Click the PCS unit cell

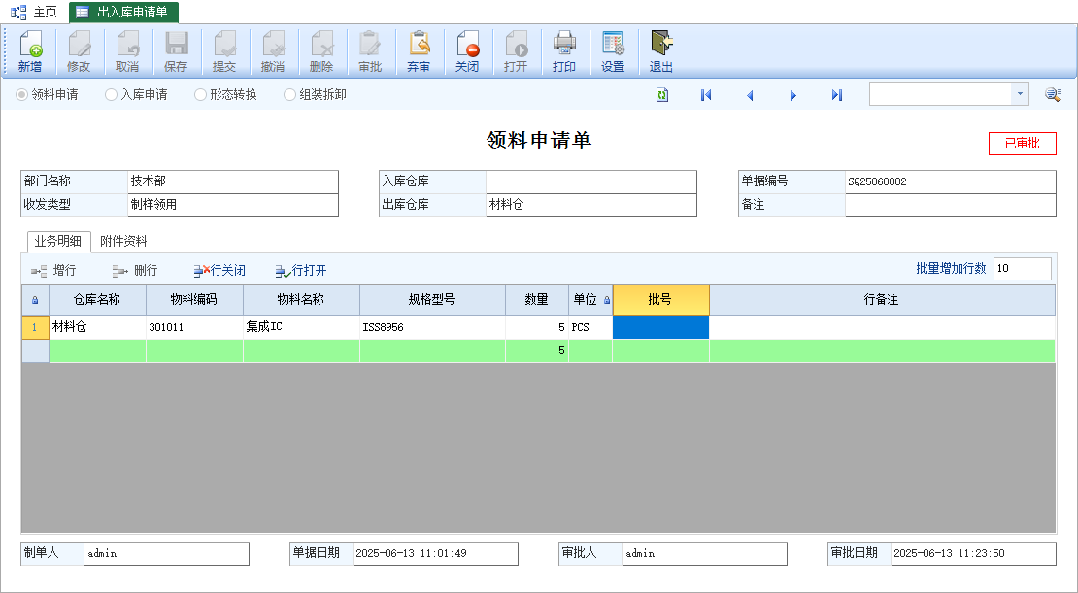click(x=590, y=328)
